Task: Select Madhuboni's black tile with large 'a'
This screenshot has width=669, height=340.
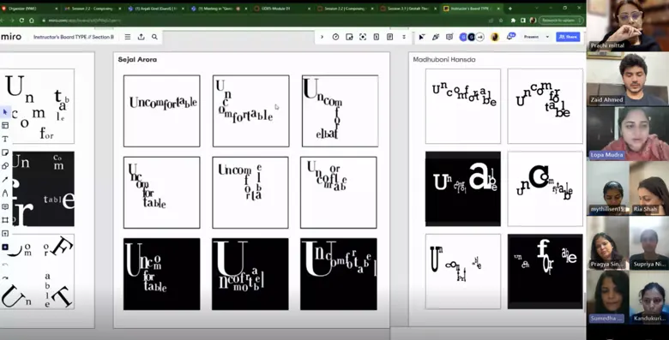Action: click(x=463, y=188)
